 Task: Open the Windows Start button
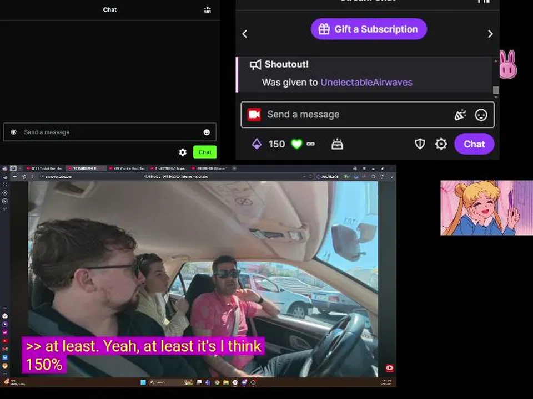click(143, 382)
